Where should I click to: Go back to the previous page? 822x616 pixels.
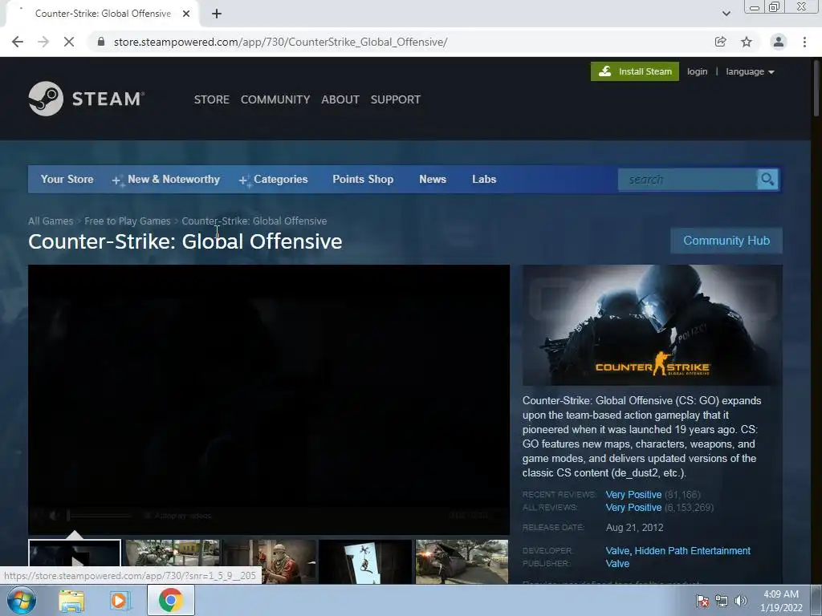[x=18, y=42]
